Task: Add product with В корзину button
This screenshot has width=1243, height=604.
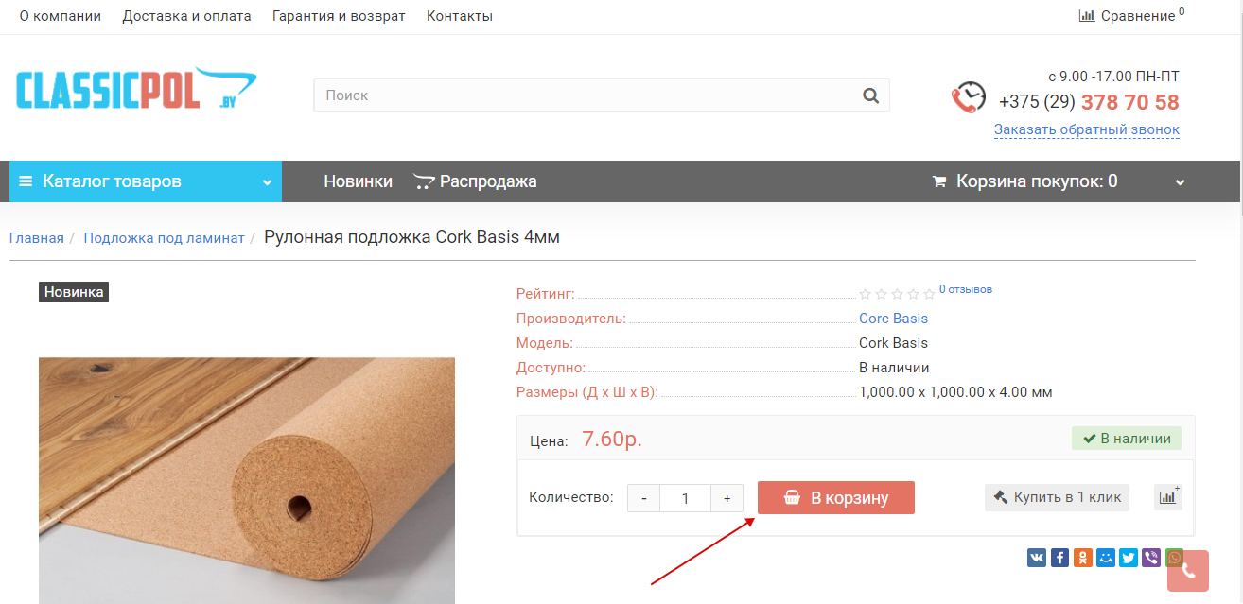Action: click(836, 498)
